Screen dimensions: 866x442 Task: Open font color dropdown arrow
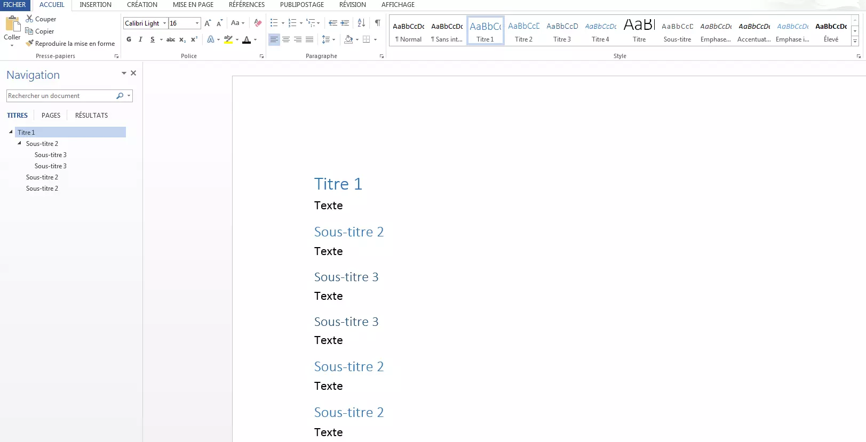click(x=255, y=40)
